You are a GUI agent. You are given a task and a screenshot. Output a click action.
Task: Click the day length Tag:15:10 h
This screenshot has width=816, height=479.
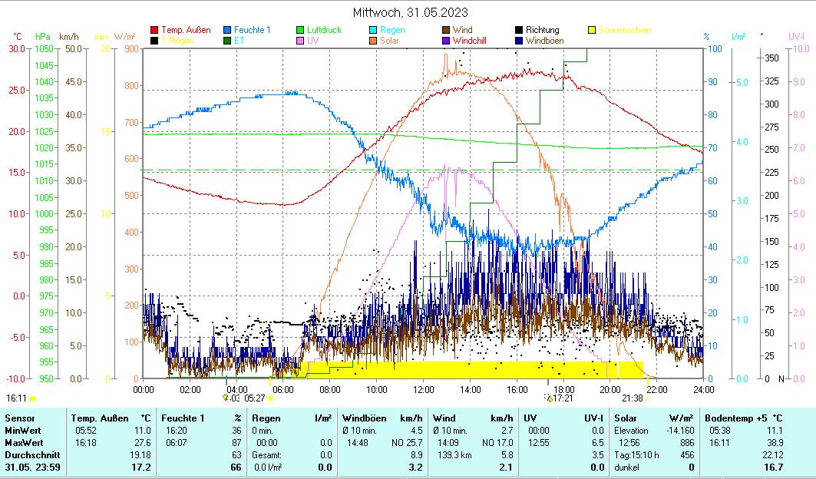coord(636,455)
